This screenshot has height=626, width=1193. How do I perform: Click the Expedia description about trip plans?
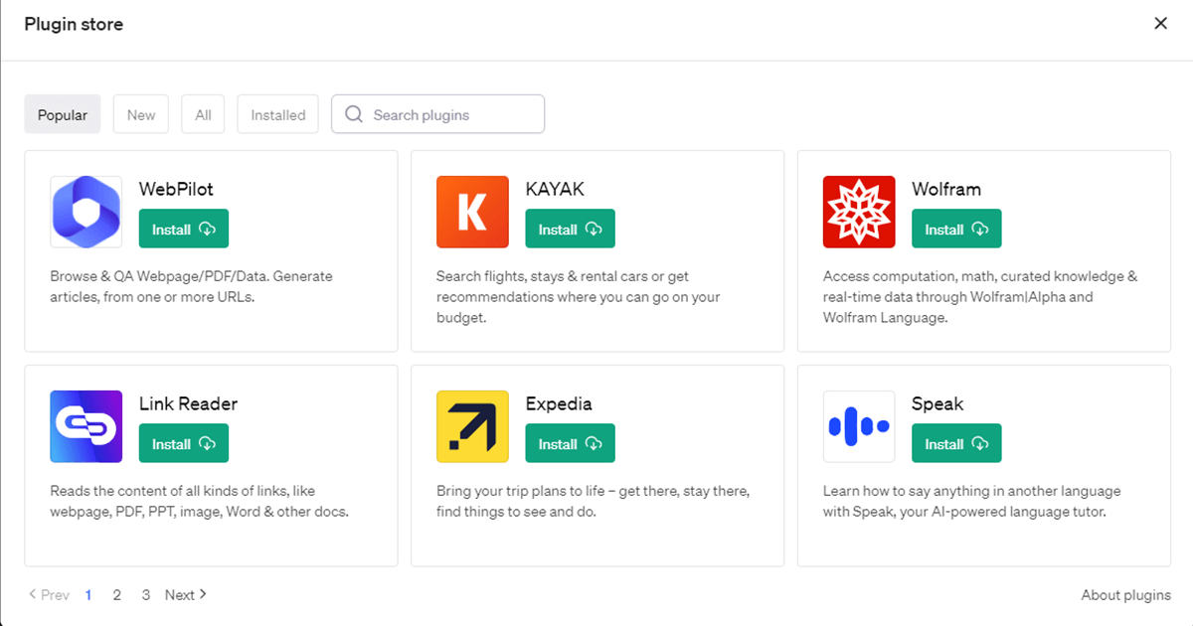[594, 502]
